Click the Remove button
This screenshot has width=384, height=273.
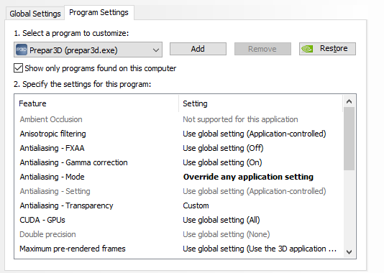262,49
